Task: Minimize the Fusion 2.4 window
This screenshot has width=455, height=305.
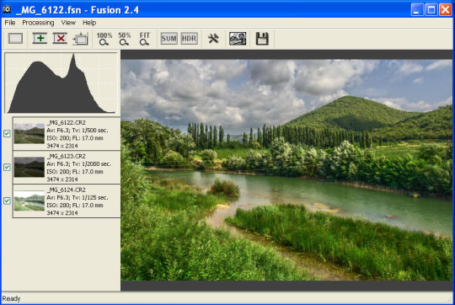Action: [417, 9]
